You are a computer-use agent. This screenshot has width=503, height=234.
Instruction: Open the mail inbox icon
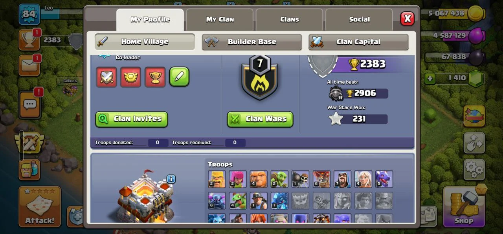click(29, 65)
